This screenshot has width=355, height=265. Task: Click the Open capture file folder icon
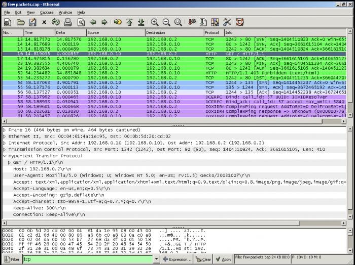pyautogui.click(x=21, y=22)
